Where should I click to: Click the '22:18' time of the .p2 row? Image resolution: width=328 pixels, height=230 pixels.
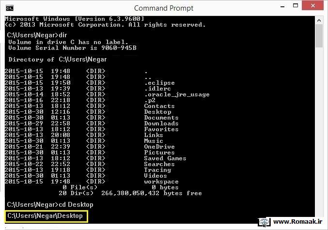pyautogui.click(x=61, y=100)
